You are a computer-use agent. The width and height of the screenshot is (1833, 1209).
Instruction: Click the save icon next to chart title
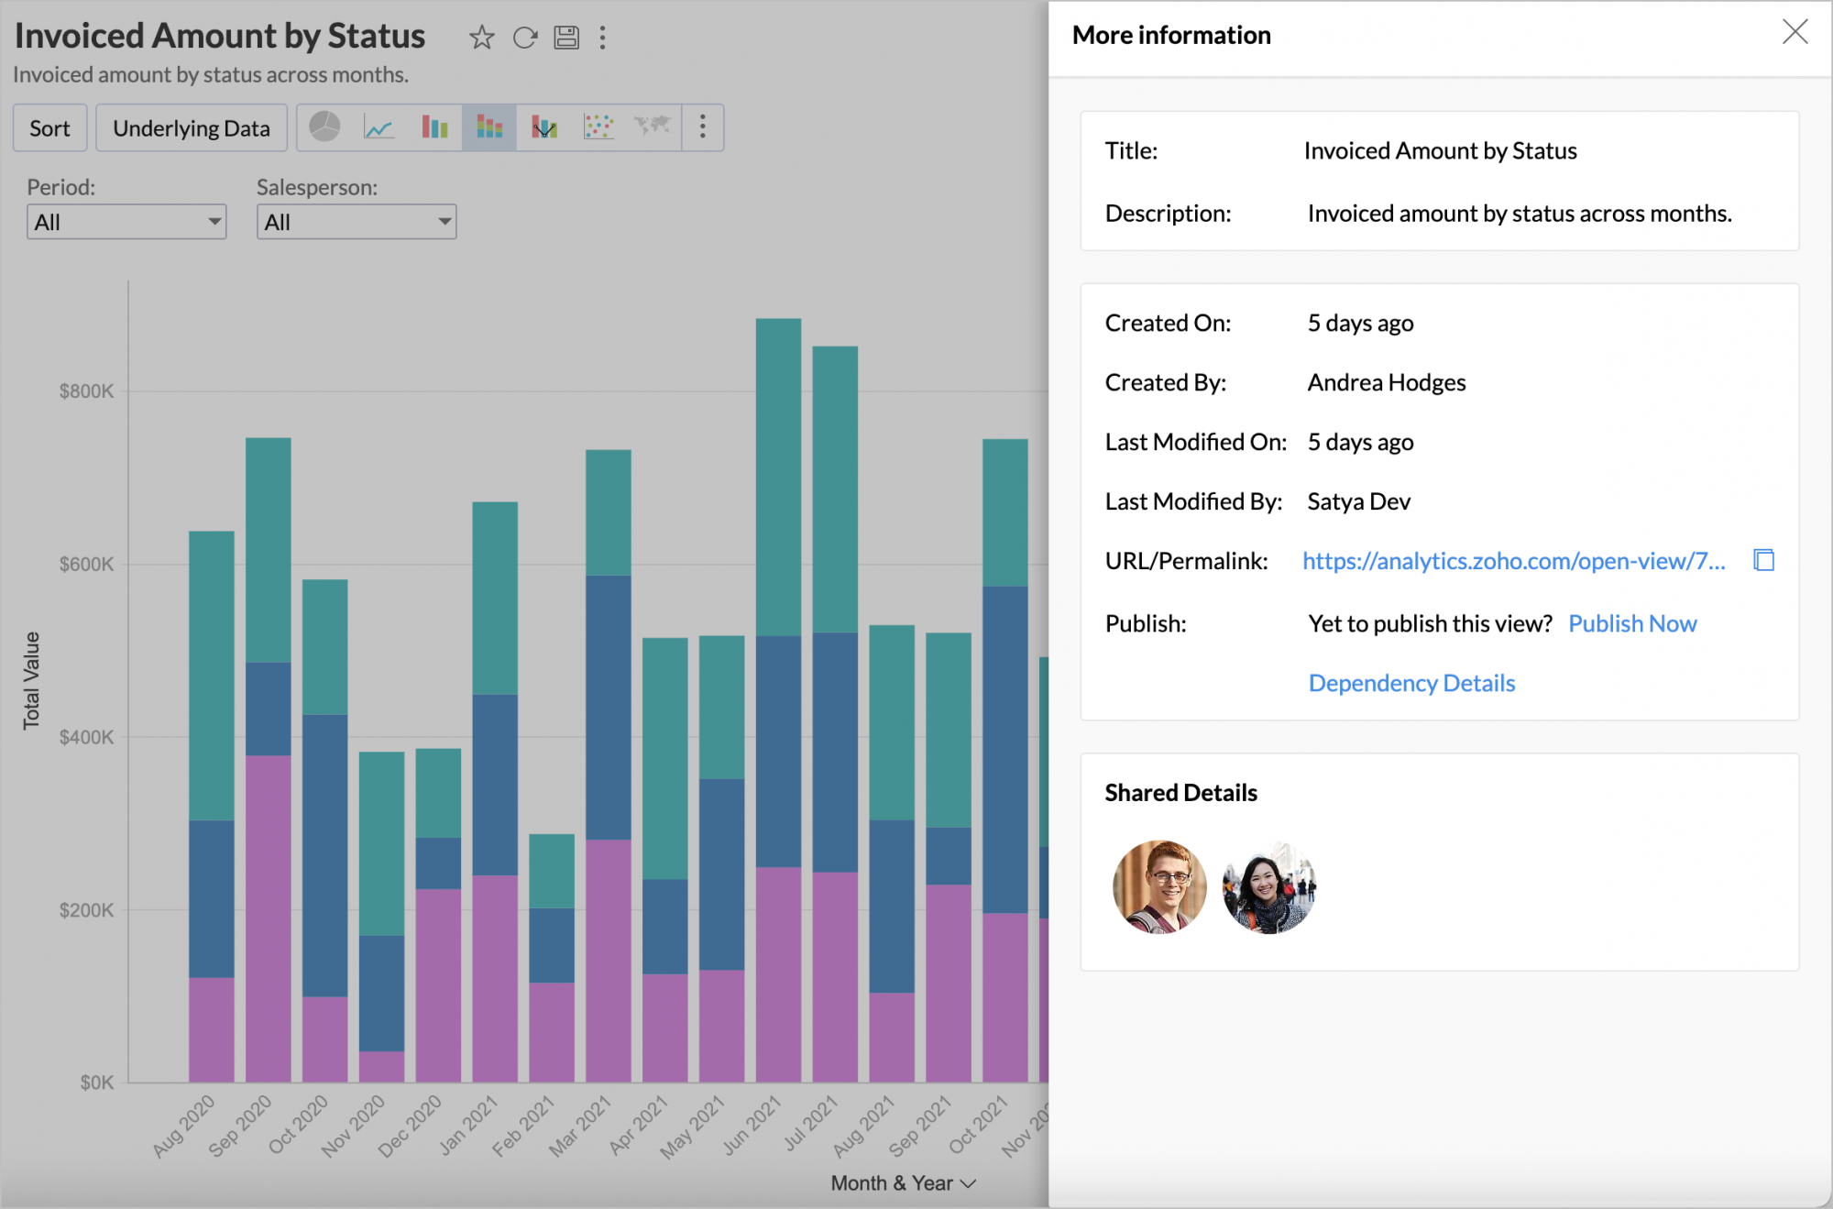click(x=566, y=38)
